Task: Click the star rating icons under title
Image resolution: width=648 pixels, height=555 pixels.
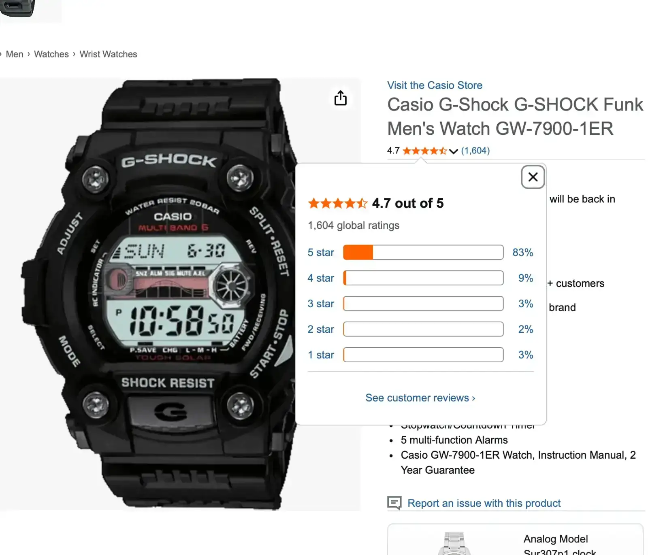Action: coord(424,151)
